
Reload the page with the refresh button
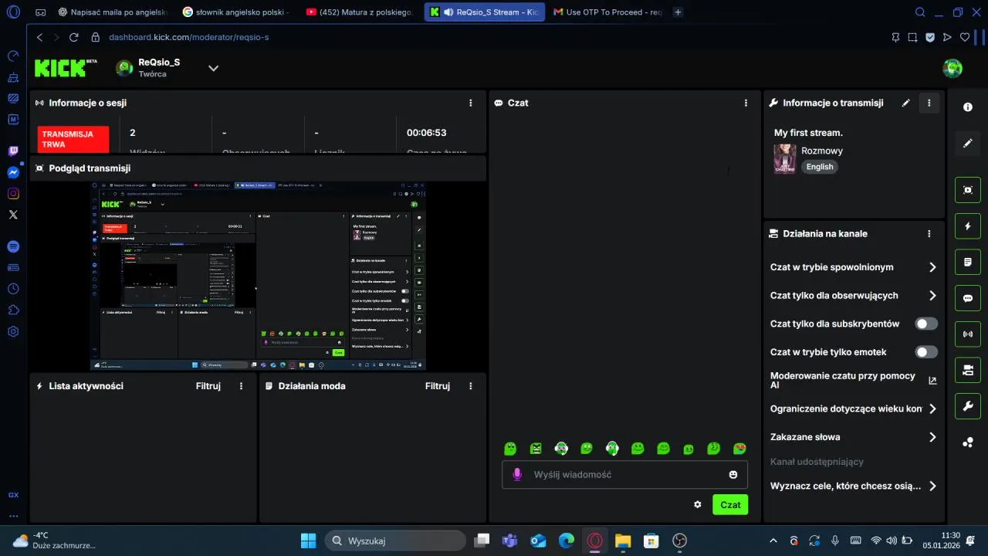click(x=74, y=37)
